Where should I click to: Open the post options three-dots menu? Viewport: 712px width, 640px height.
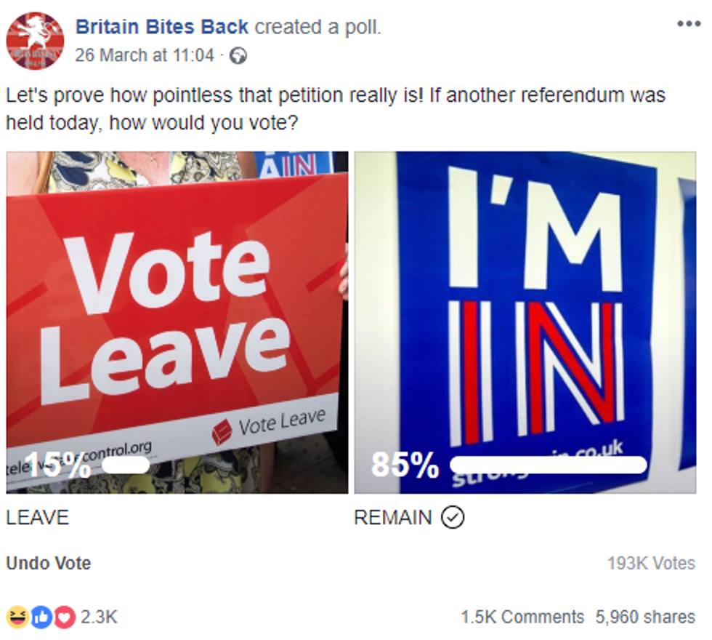click(688, 24)
